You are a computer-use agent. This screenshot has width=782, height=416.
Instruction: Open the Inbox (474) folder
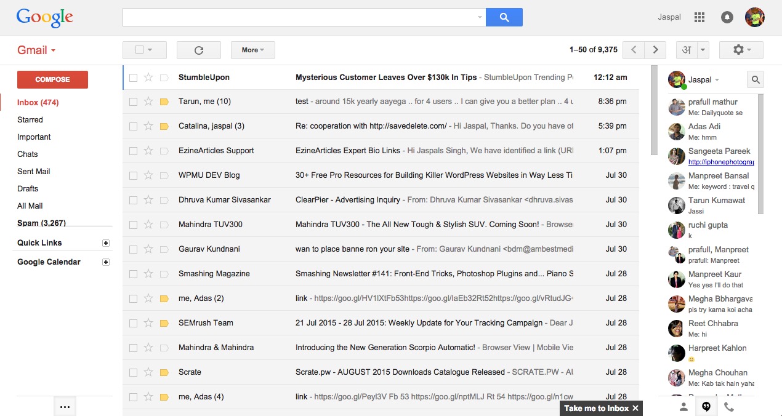point(38,103)
